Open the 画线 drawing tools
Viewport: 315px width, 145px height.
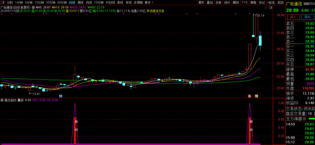(236, 2)
